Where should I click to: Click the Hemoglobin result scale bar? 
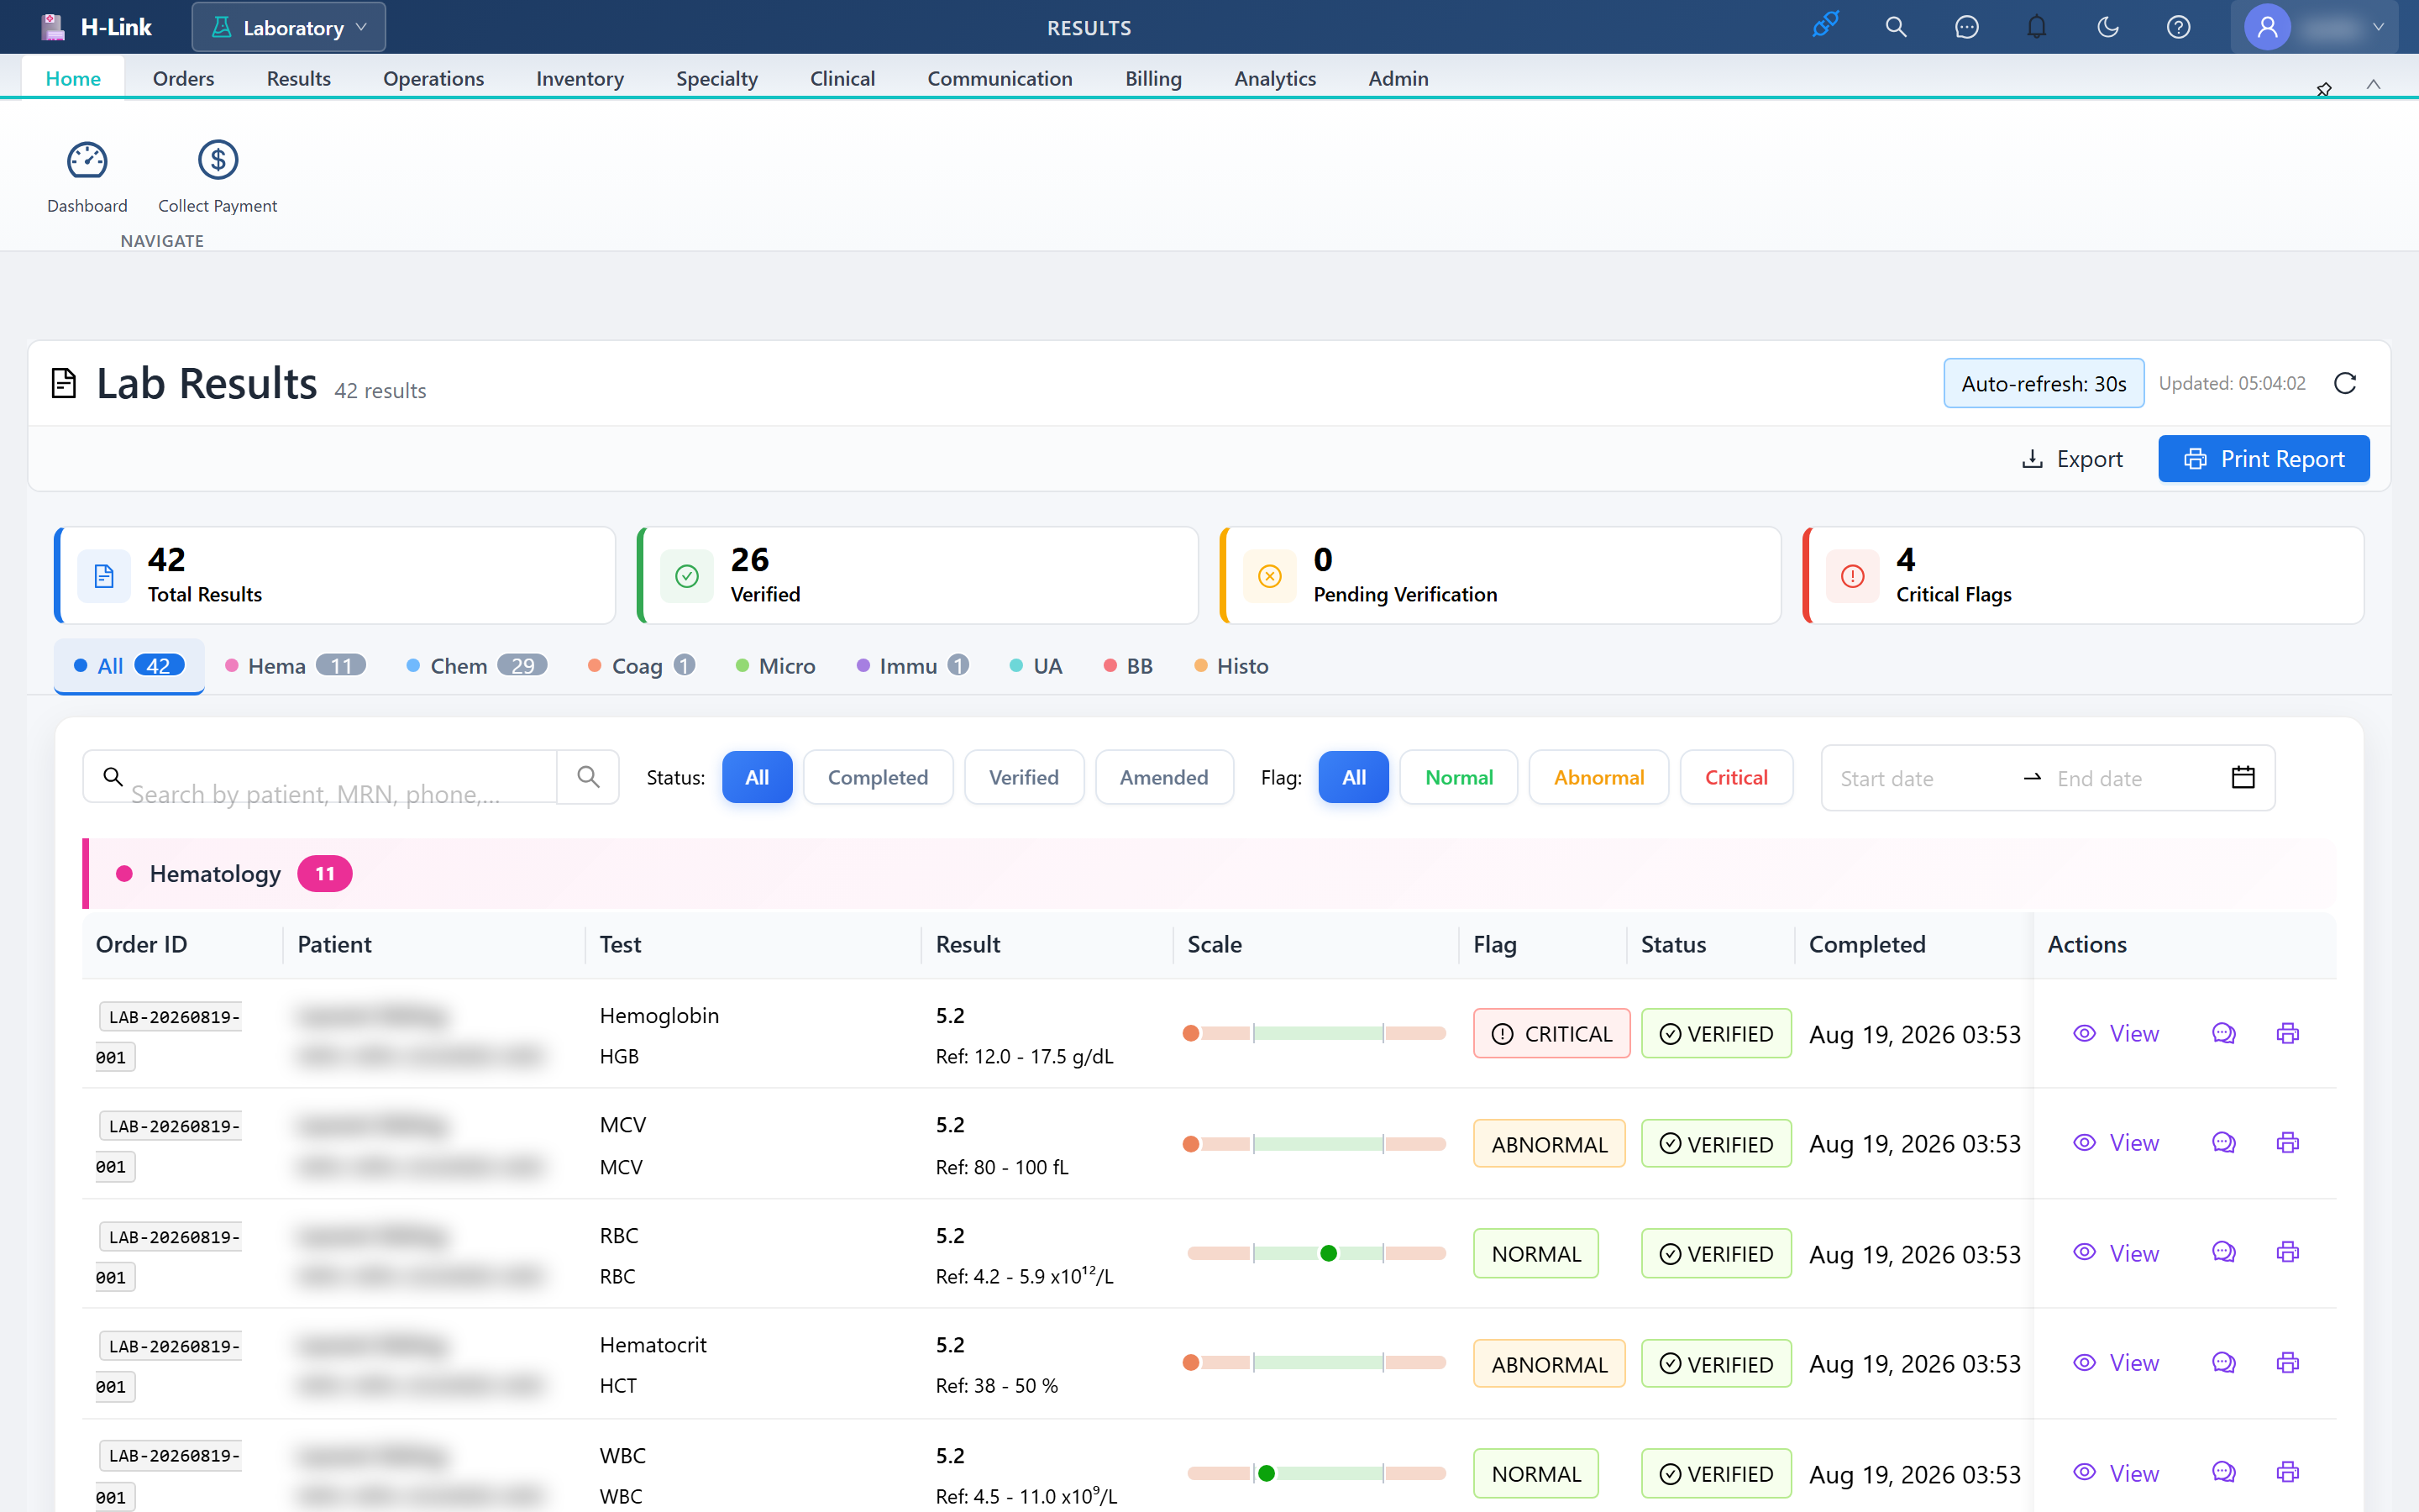tap(1314, 1033)
